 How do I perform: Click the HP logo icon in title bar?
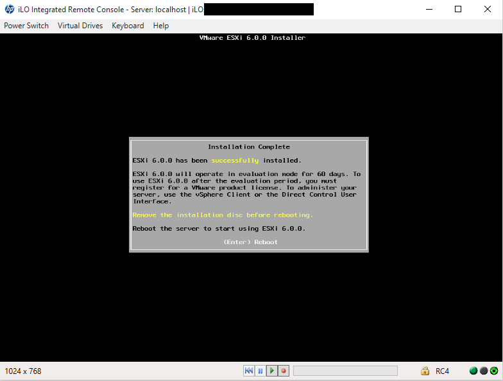pos(9,9)
